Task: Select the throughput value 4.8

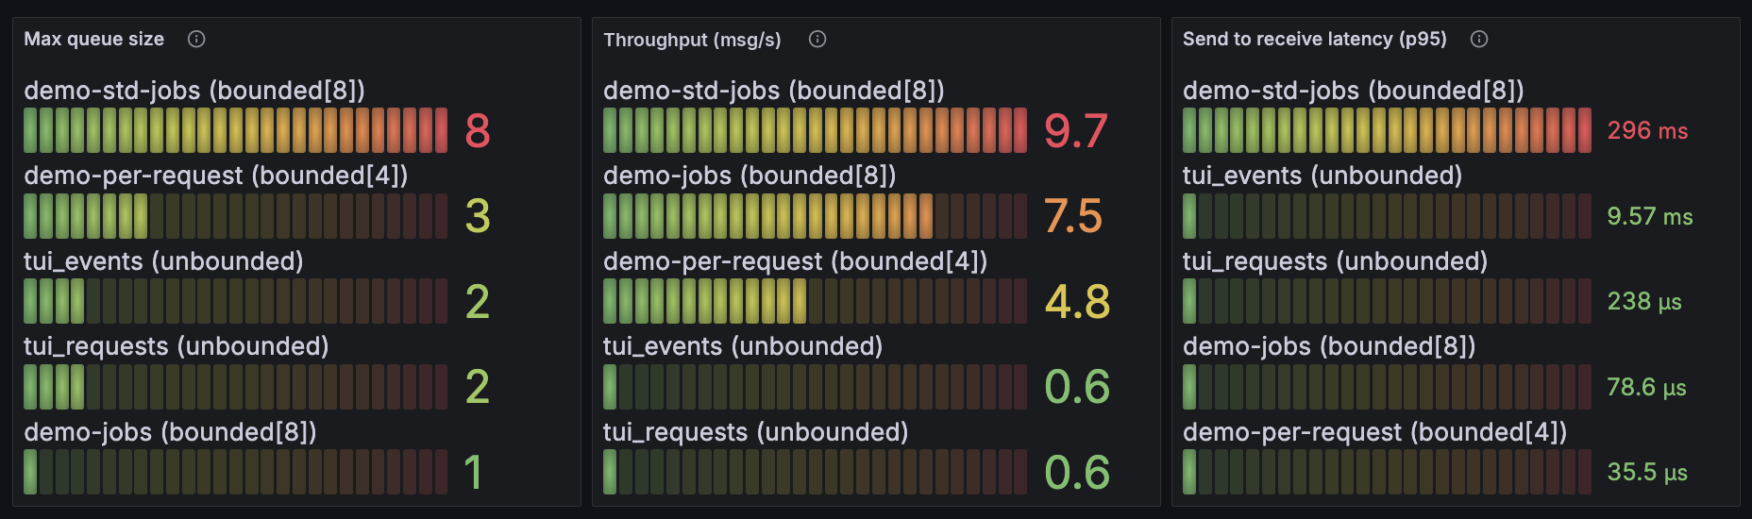Action: click(x=1077, y=301)
